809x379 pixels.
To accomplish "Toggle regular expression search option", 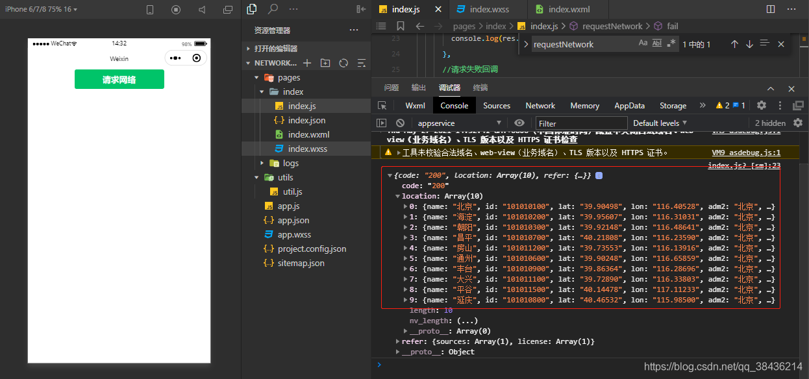I will point(671,43).
